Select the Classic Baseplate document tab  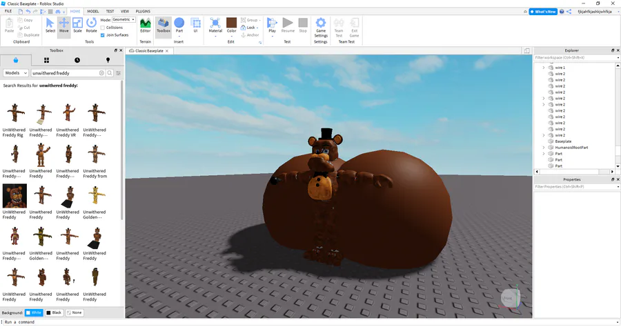(149, 50)
